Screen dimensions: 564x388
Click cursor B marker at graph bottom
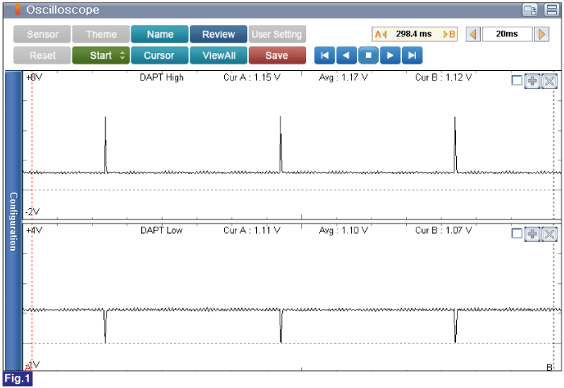pyautogui.click(x=549, y=368)
